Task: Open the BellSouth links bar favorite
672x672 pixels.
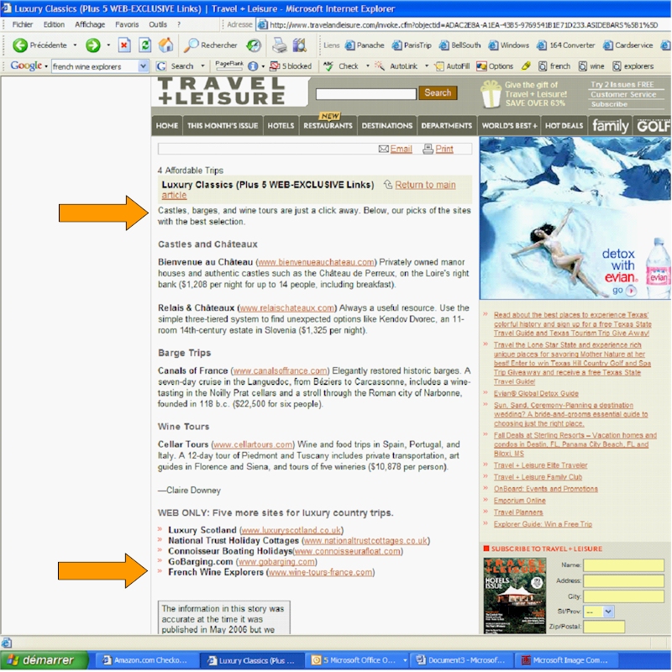Action: 460,45
